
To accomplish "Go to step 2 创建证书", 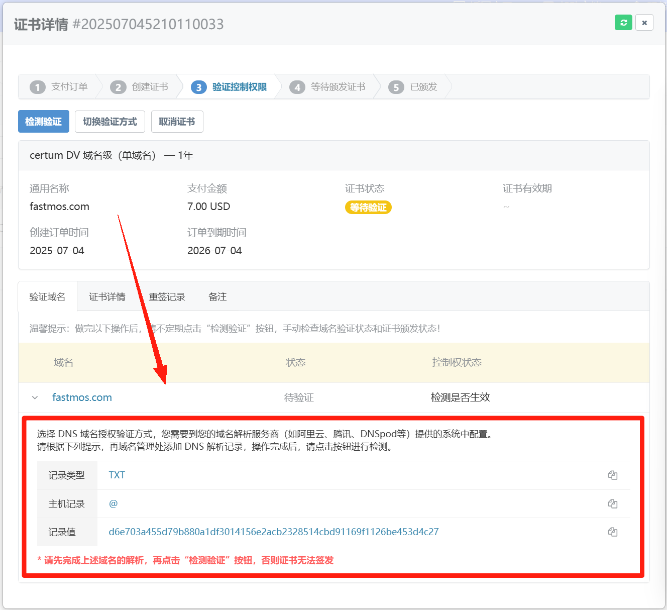I will pyautogui.click(x=140, y=87).
